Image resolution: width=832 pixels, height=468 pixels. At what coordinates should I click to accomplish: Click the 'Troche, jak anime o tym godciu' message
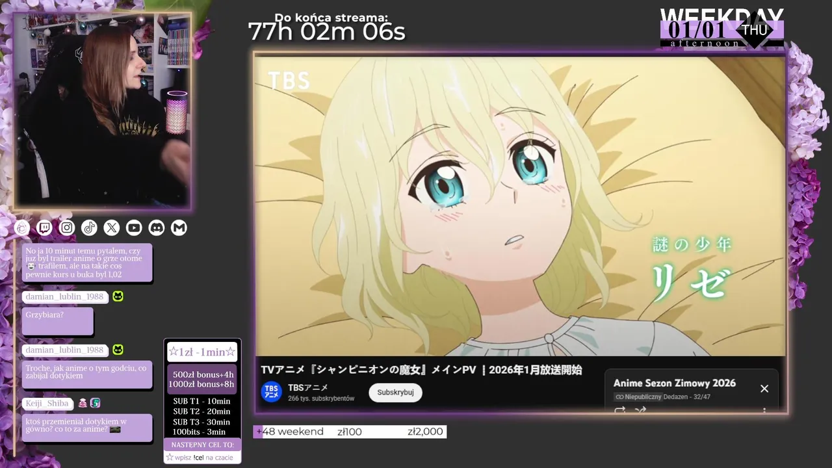(x=87, y=374)
